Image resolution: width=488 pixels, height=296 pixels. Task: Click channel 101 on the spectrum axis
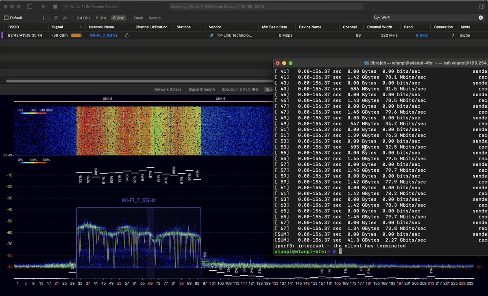click(x=213, y=283)
